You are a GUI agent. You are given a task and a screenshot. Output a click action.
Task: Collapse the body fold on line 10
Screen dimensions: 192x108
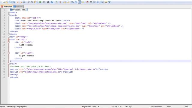pyautogui.click(x=9, y=34)
